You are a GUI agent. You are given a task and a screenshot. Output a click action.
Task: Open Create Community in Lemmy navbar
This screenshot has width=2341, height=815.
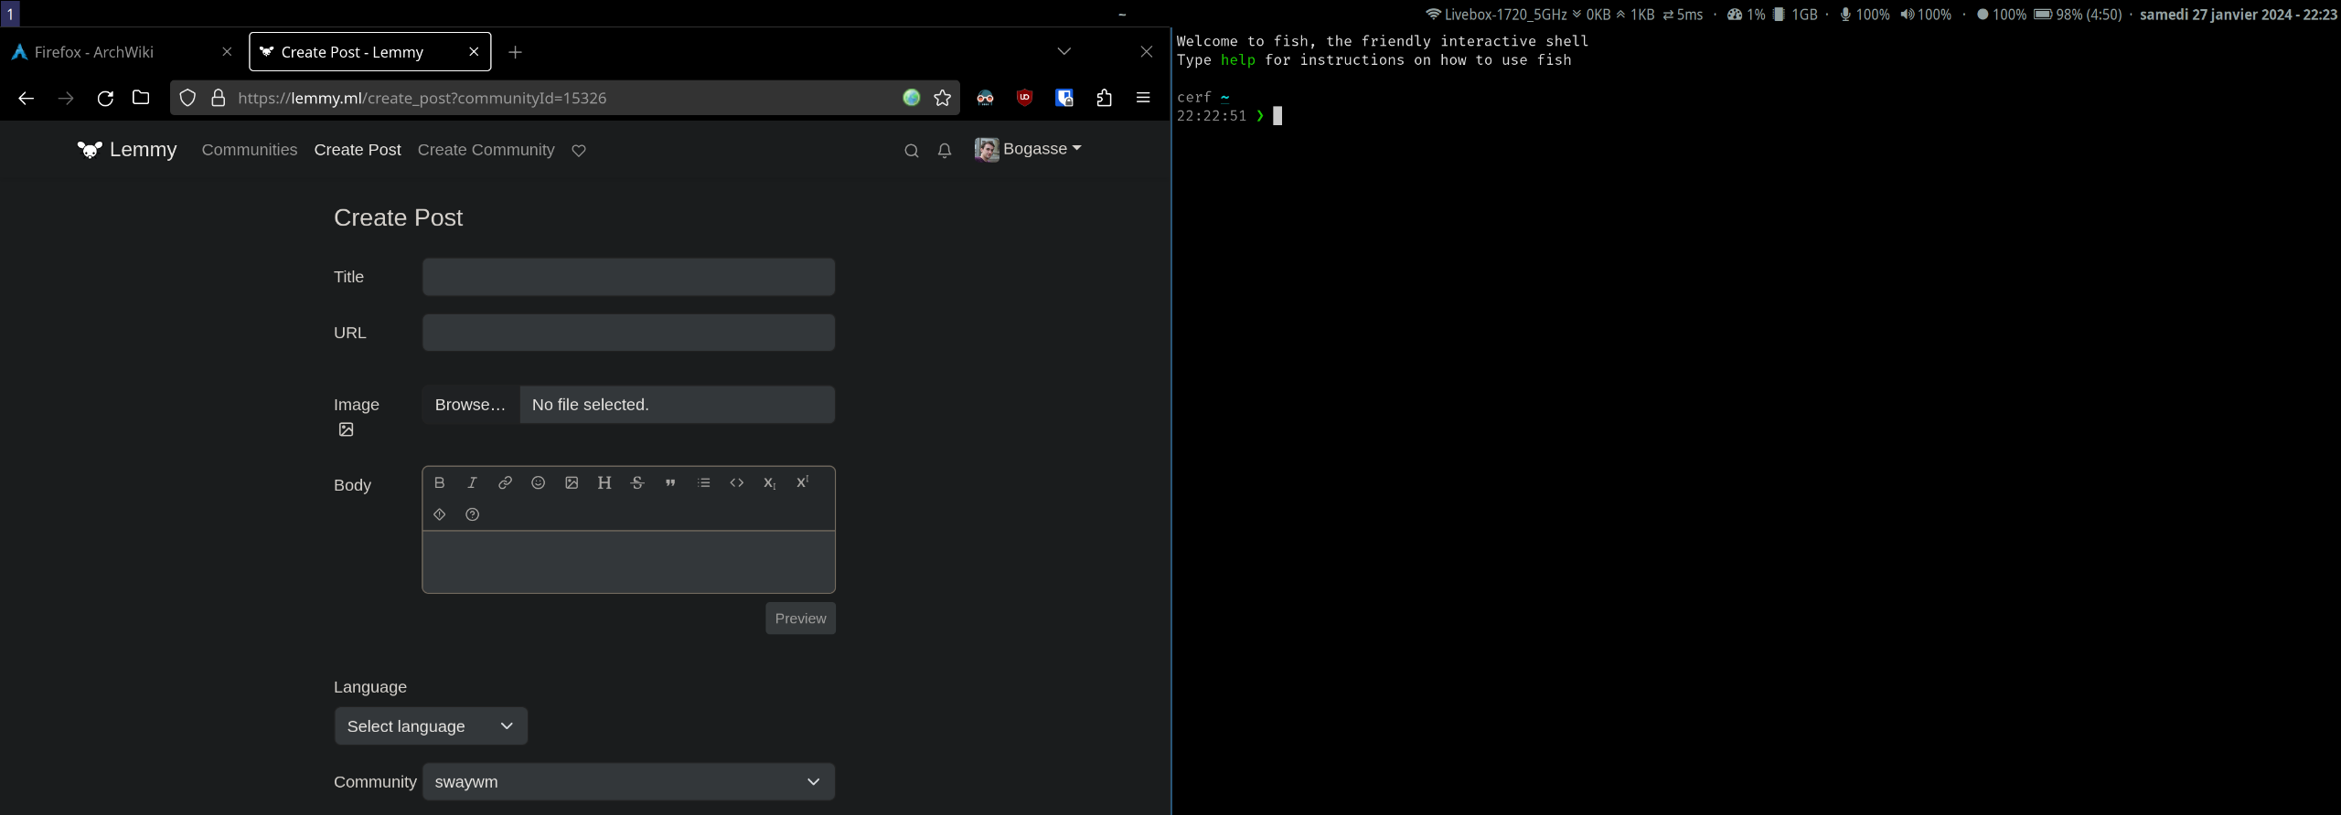tap(486, 150)
